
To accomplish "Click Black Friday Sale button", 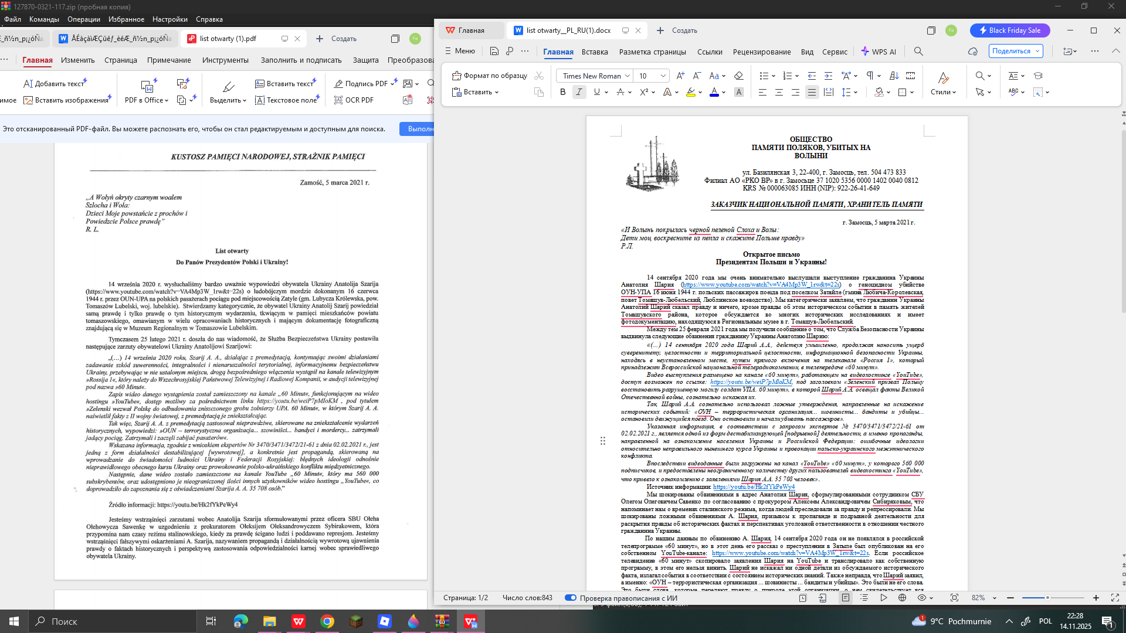I will click(x=1010, y=30).
